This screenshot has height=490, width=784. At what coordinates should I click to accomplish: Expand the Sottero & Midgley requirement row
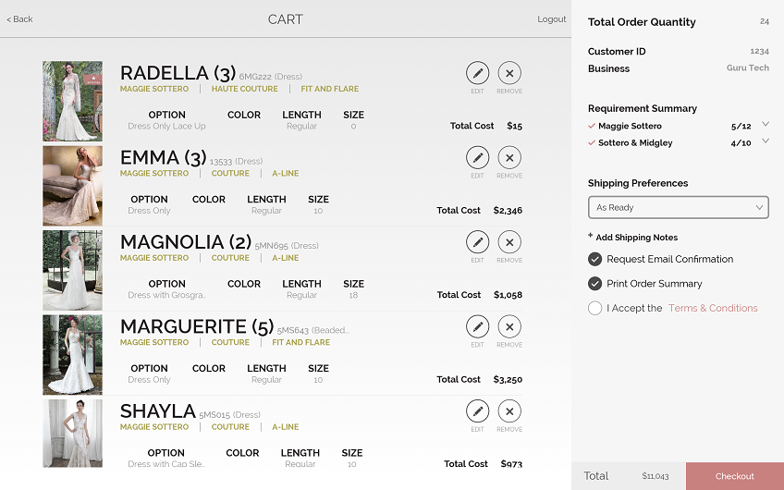tap(765, 141)
